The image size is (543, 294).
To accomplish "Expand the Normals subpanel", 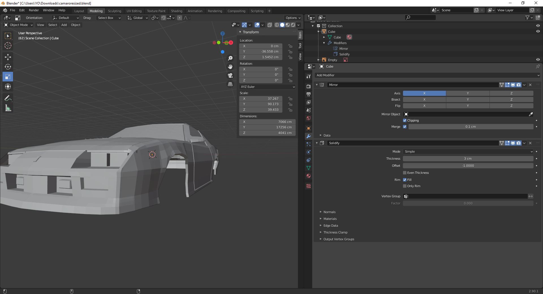I will tap(329, 212).
